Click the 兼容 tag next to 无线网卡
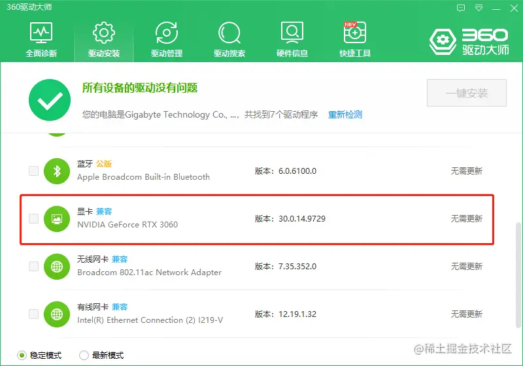This screenshot has width=523, height=366. coord(120,259)
